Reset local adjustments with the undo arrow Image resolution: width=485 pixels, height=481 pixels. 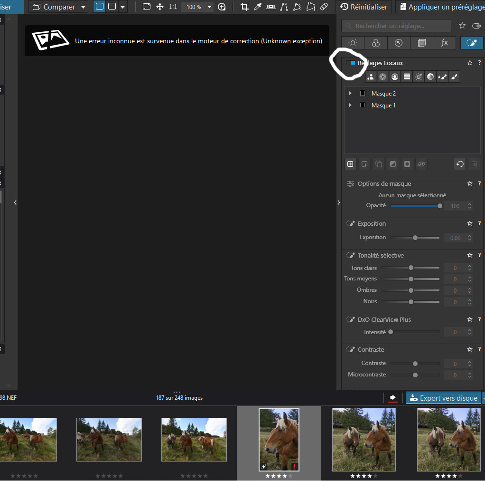(x=459, y=164)
